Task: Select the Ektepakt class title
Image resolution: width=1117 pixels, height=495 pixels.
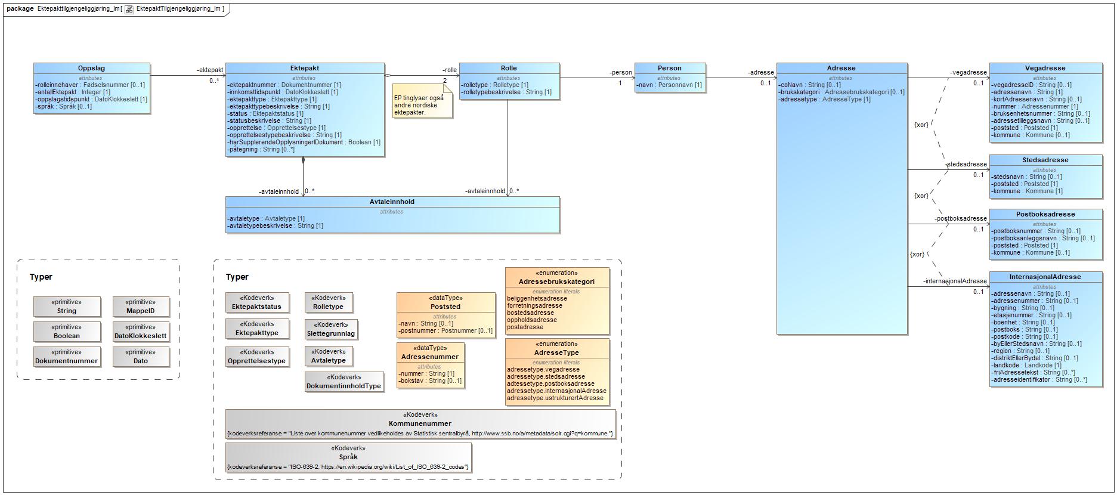Action: point(305,68)
